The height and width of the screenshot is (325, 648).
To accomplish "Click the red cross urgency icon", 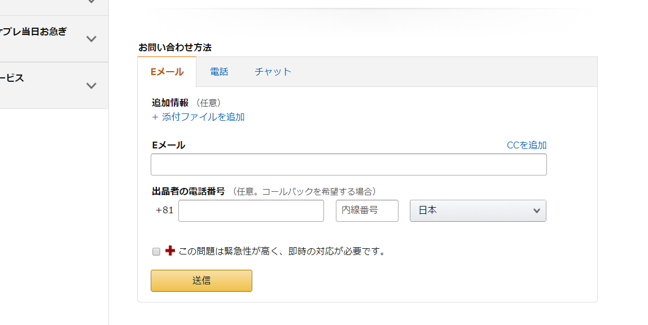I will point(170,251).
